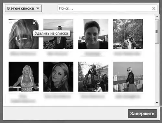Viewport: 162px width, 123px height.
Task: Click the scrollbar track below the thumb
Action: pos(157,72)
